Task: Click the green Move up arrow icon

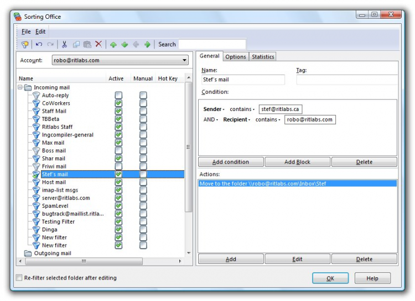Action: [x=113, y=44]
